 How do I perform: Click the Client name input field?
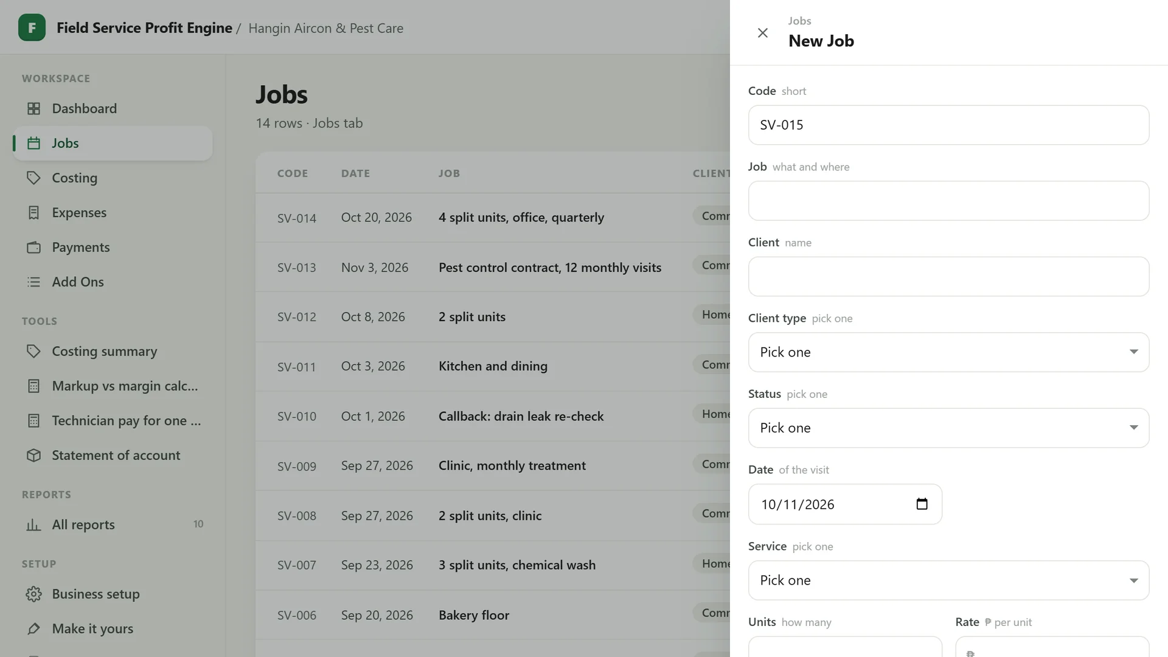tap(948, 276)
